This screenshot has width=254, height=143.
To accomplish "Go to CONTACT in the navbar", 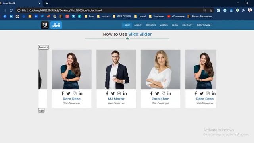I will [x=187, y=25].
